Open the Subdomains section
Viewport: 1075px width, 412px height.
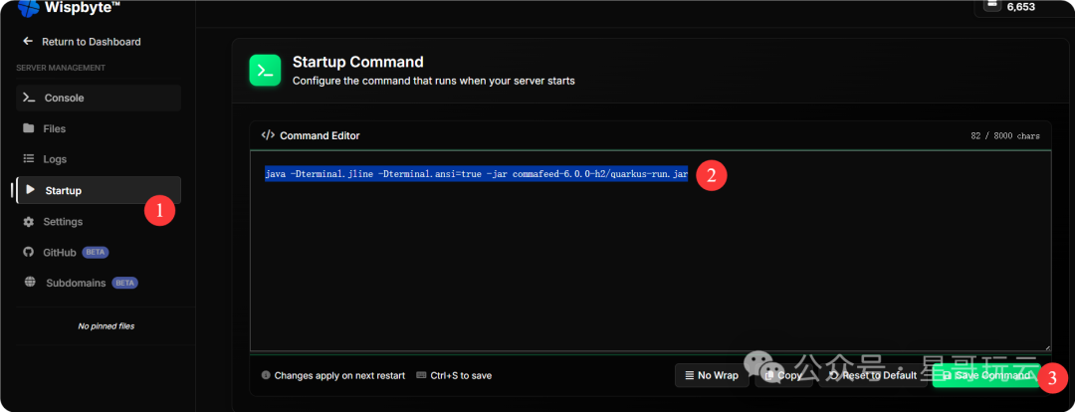pos(76,283)
